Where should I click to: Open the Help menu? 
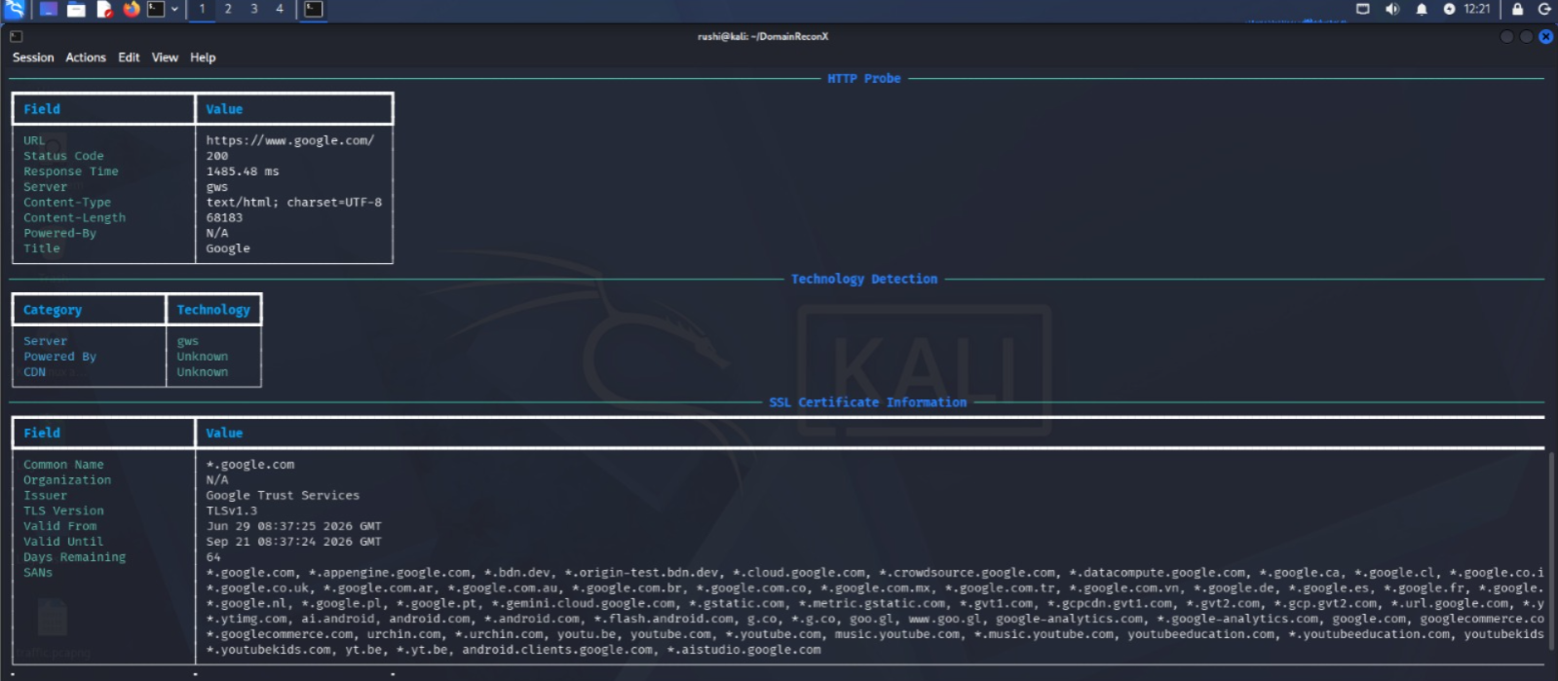(x=203, y=57)
